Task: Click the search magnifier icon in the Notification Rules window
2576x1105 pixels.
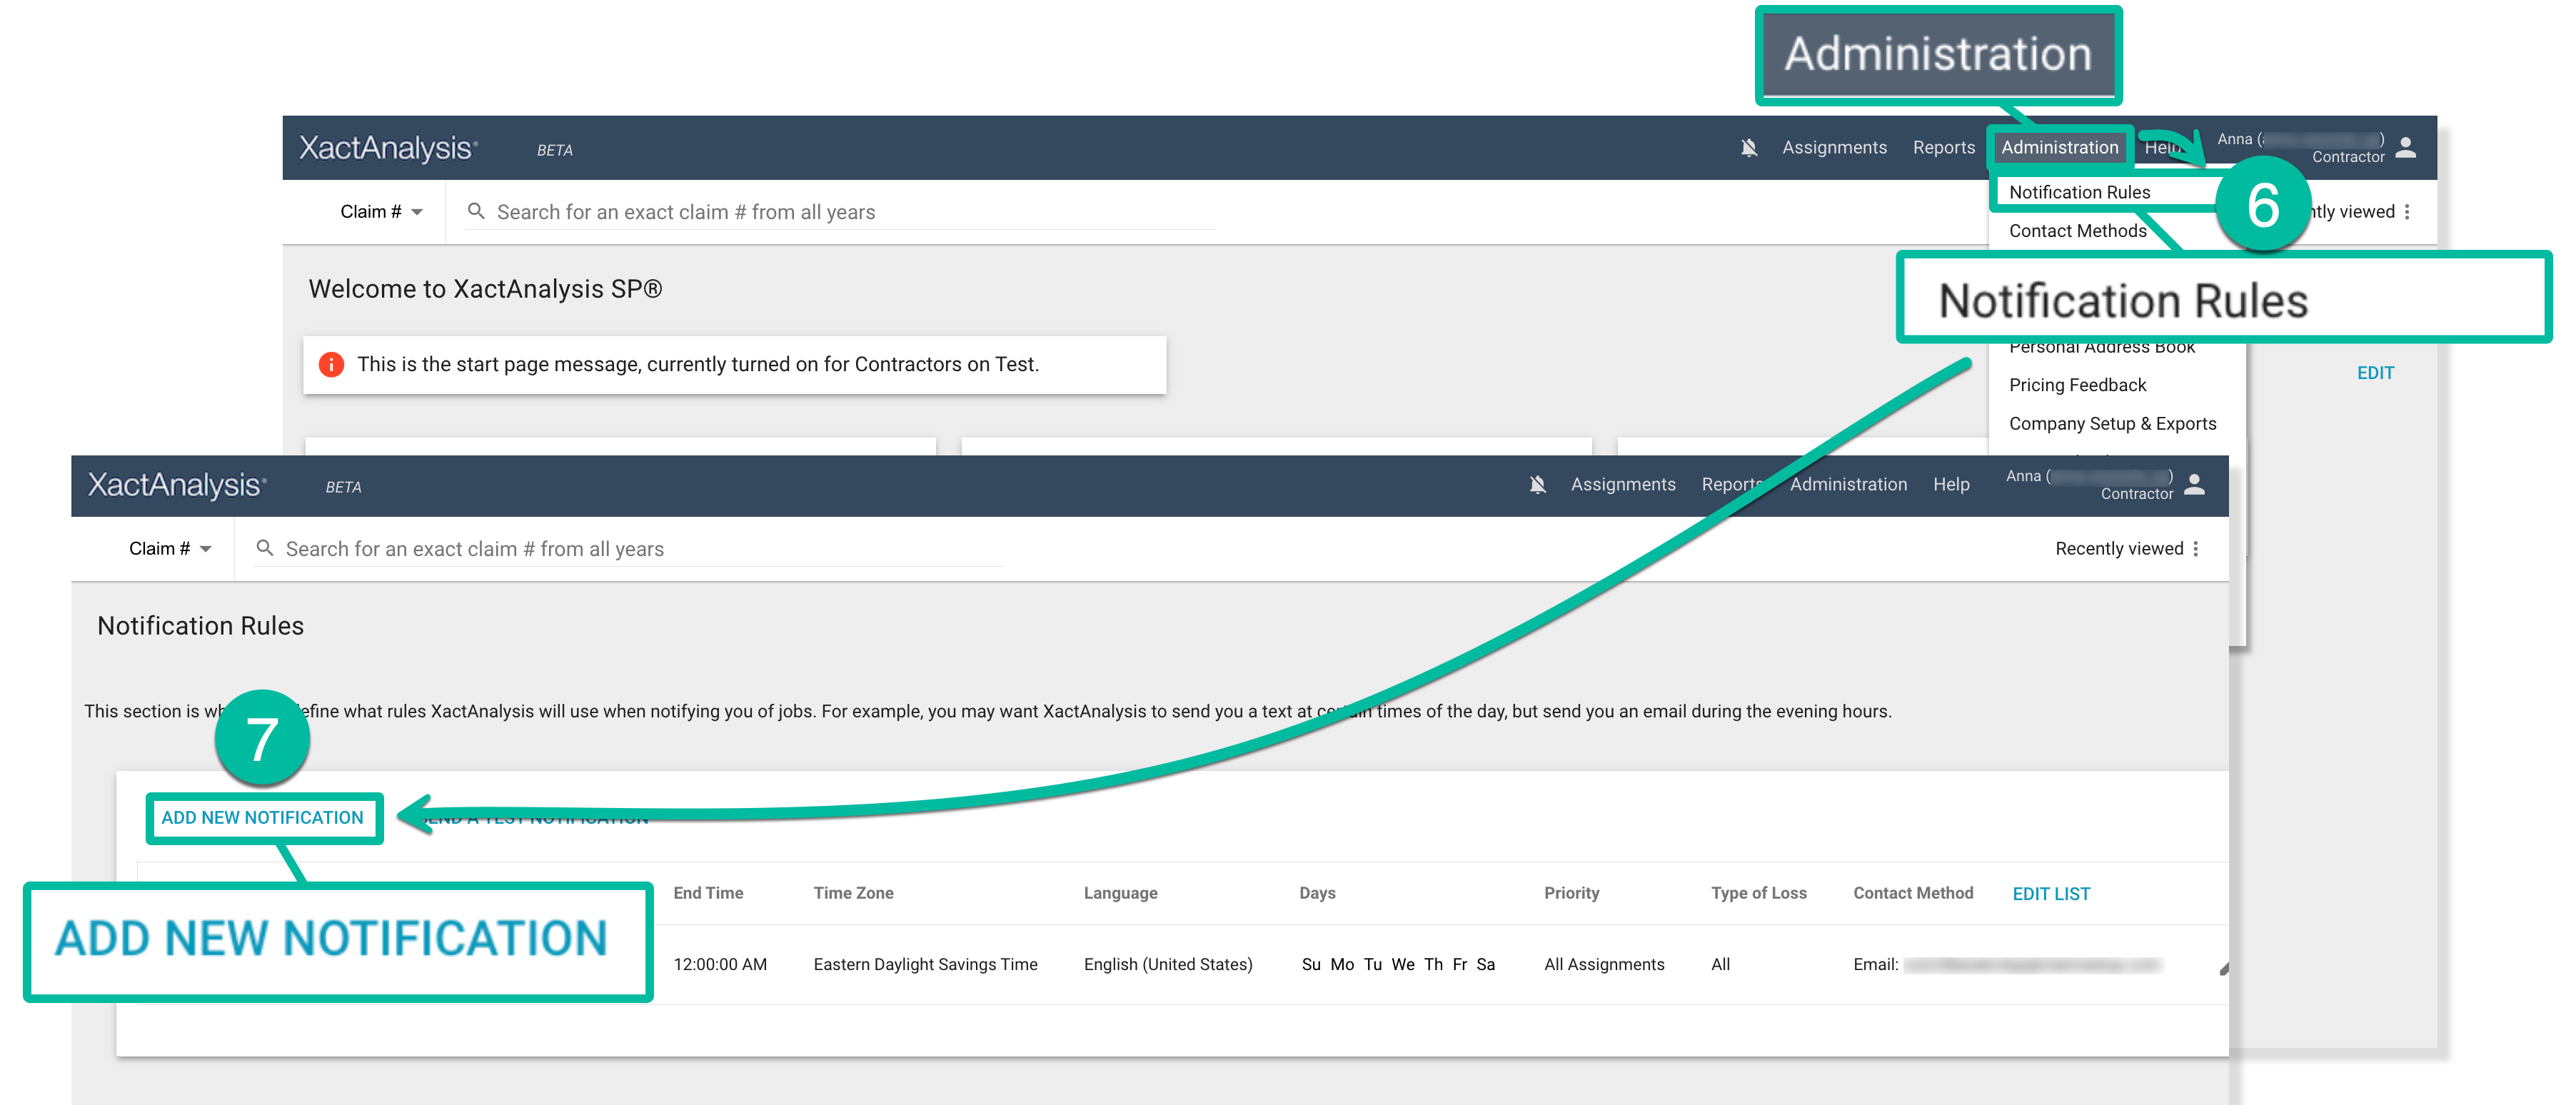Action: tap(265, 548)
